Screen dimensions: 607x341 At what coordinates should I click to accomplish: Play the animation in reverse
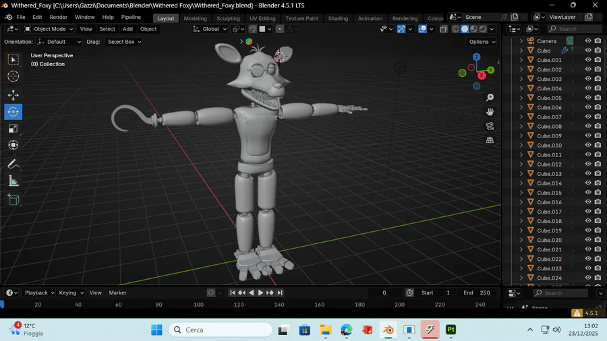(x=252, y=292)
